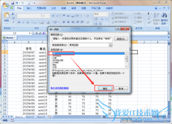Open Sort and Filter menu
Screen dimensions: 172x124
tap(156, 18)
